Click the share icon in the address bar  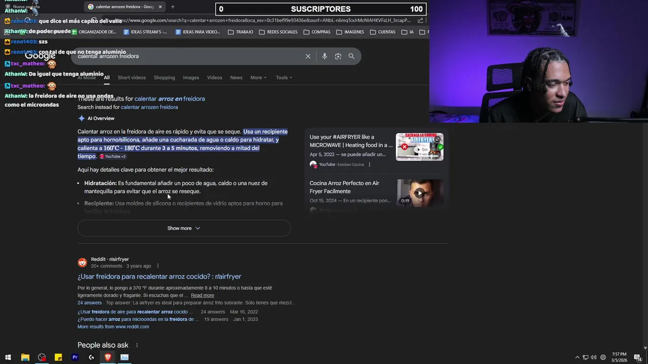pyautogui.click(x=421, y=20)
